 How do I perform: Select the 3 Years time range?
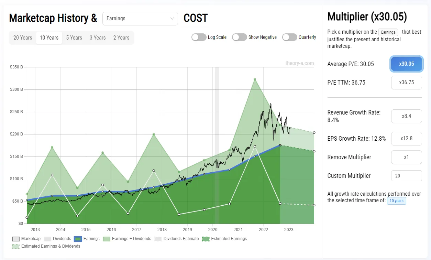(x=97, y=37)
